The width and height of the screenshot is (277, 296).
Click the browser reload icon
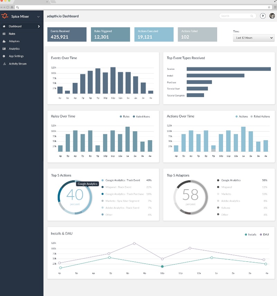(8, 7)
